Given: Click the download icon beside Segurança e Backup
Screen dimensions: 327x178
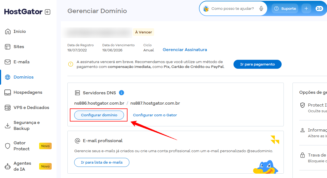Looking at the screenshot, I should pos(8,126).
